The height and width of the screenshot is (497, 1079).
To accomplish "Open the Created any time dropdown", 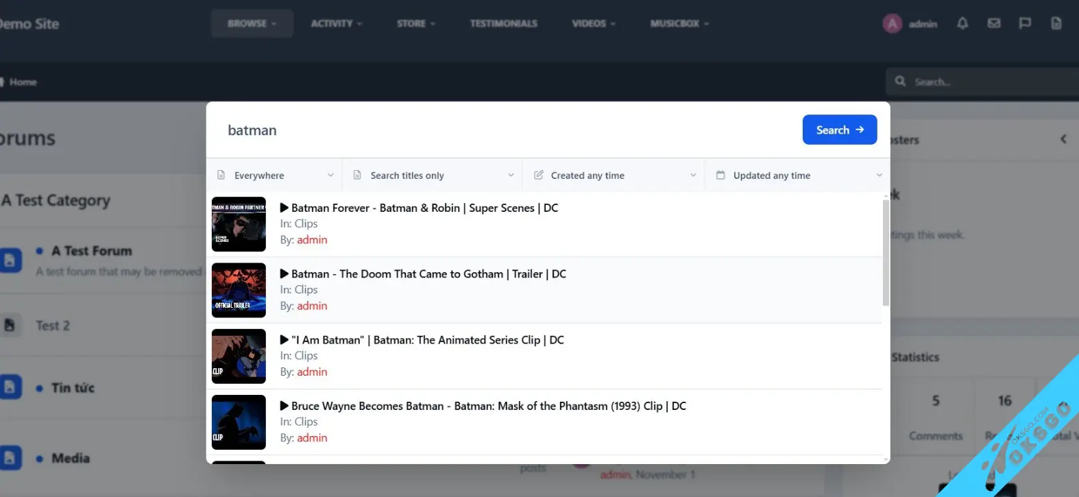I will point(614,175).
